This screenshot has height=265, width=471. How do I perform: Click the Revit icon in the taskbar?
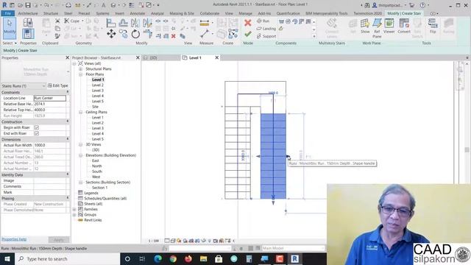point(294,258)
